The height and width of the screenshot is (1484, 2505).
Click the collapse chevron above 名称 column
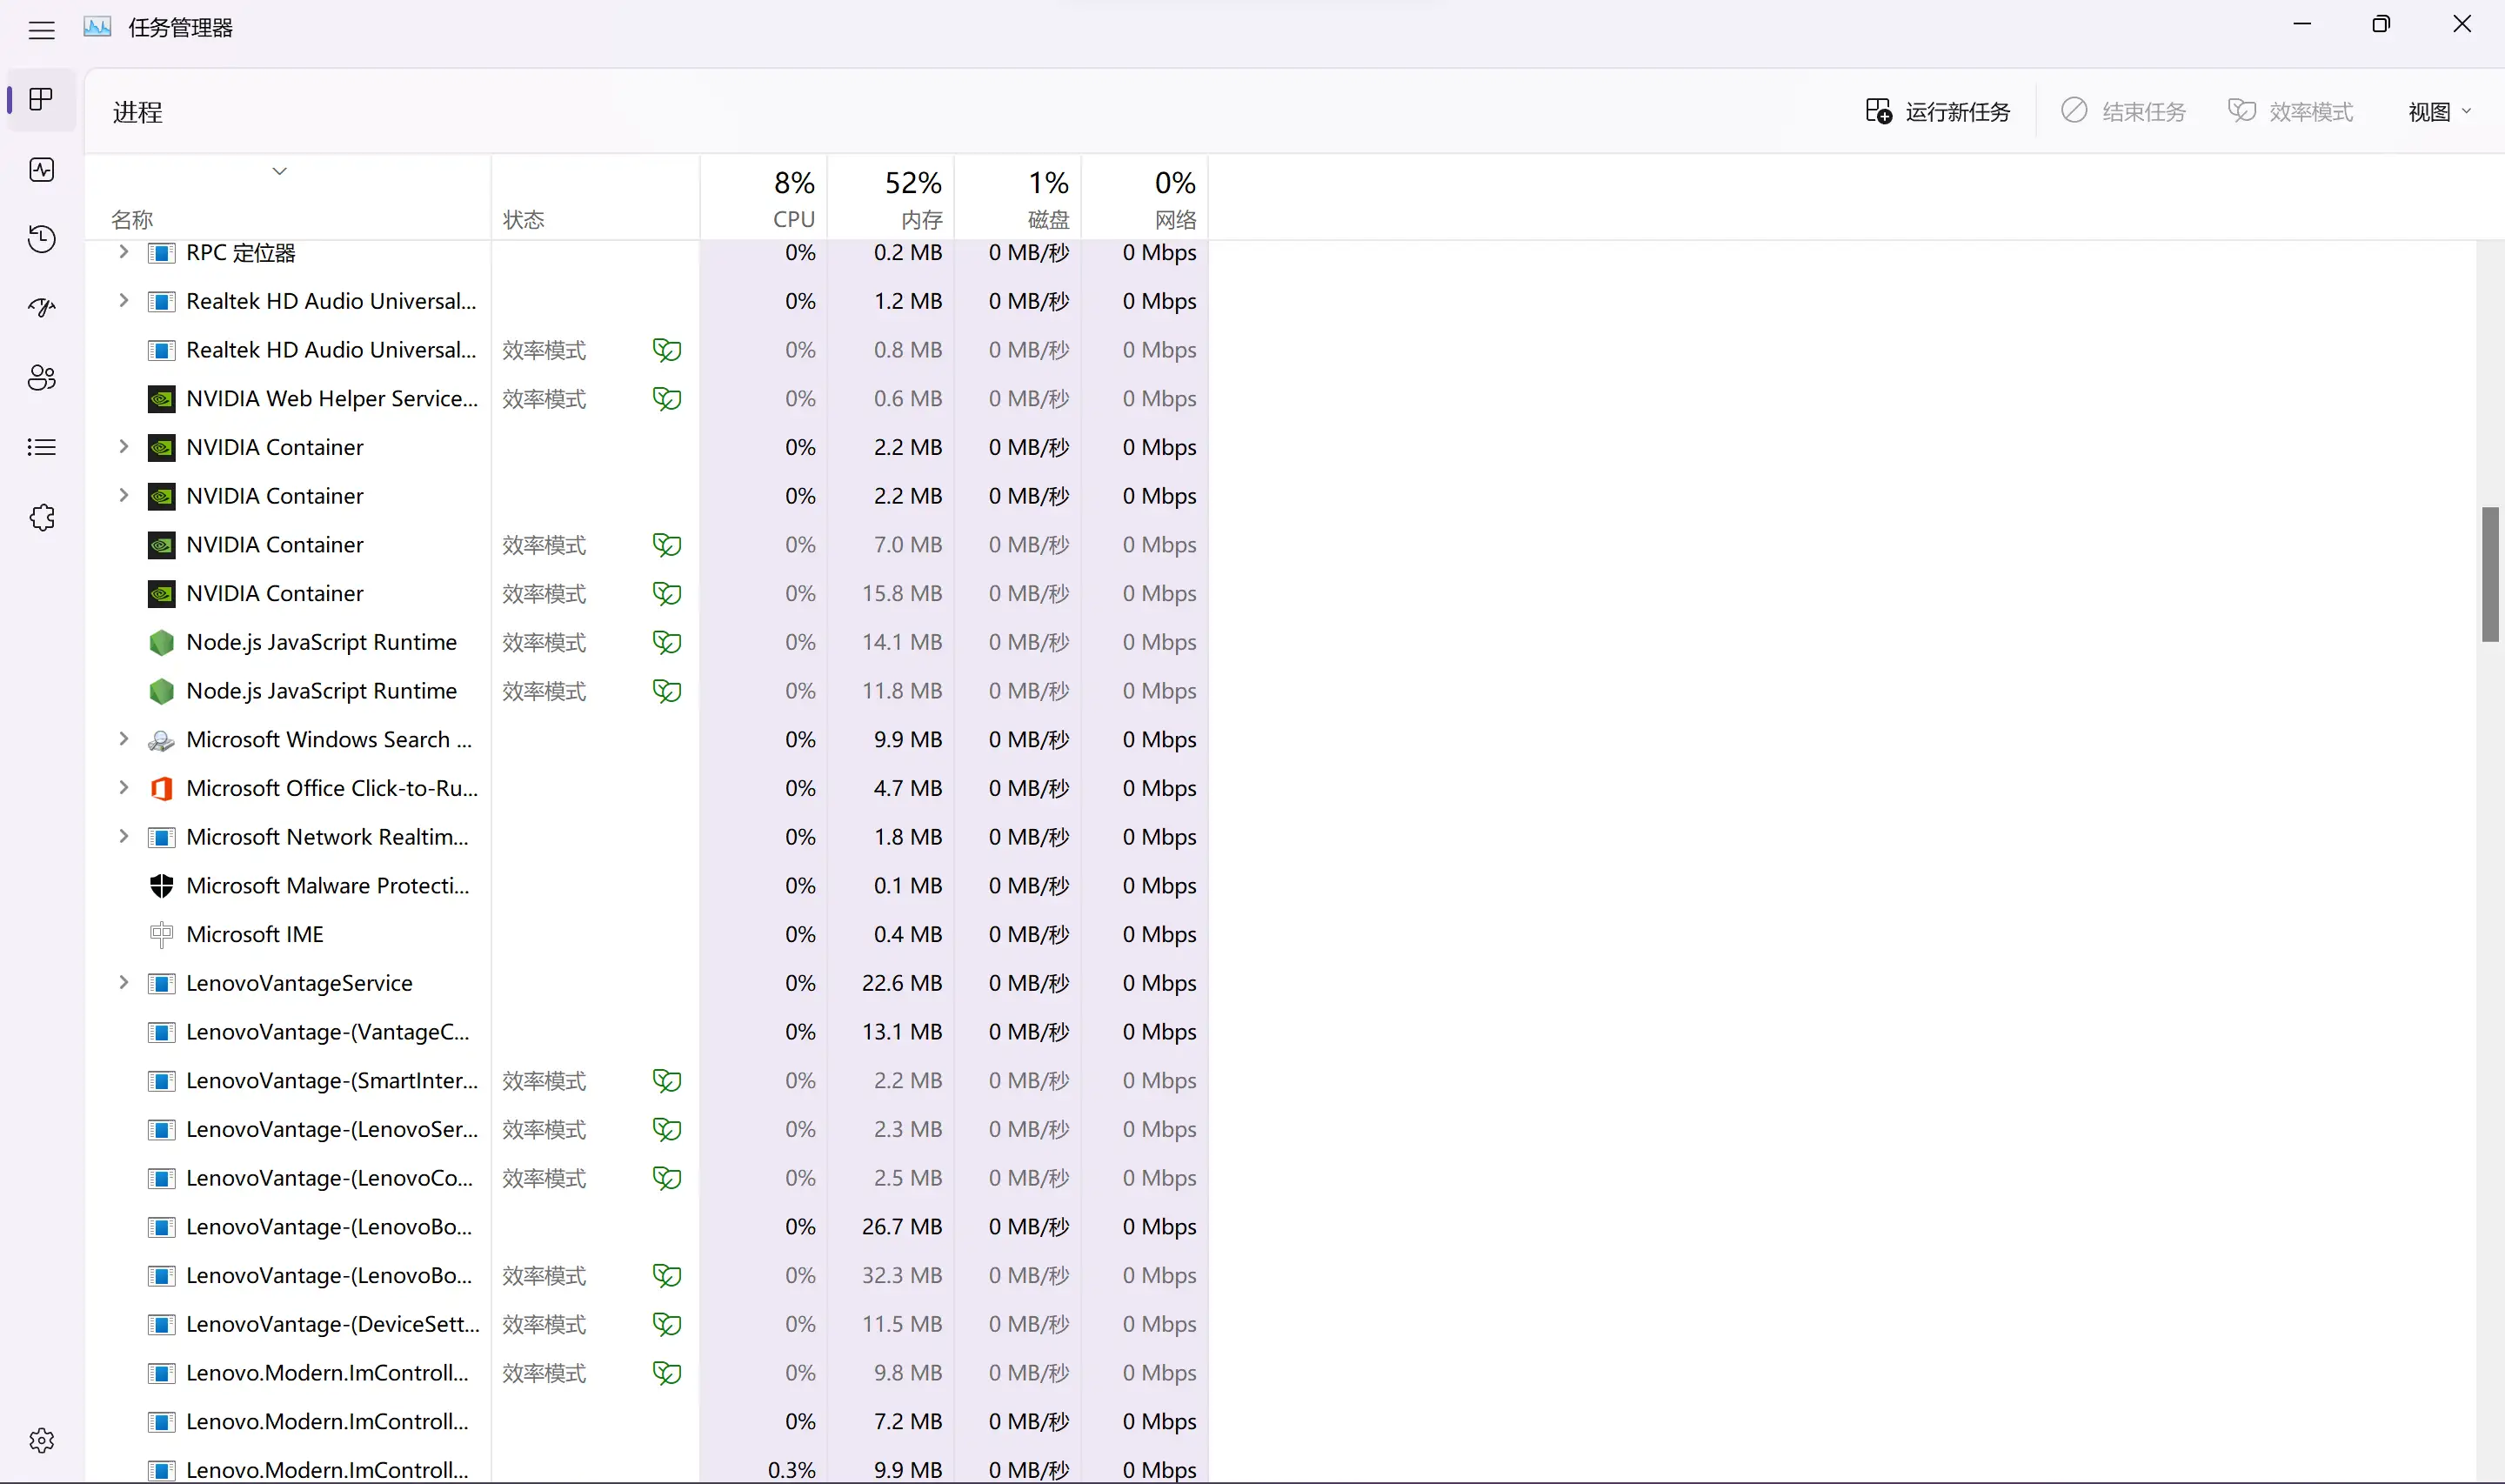point(280,171)
